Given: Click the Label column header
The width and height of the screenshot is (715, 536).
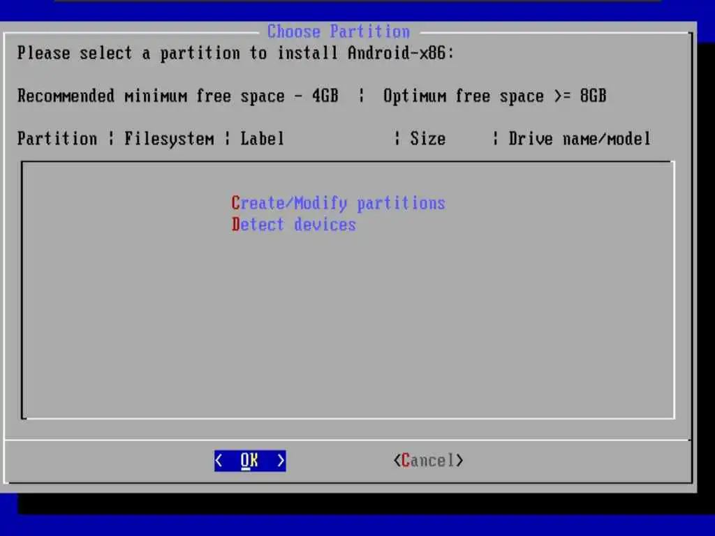Looking at the screenshot, I should pos(263,139).
